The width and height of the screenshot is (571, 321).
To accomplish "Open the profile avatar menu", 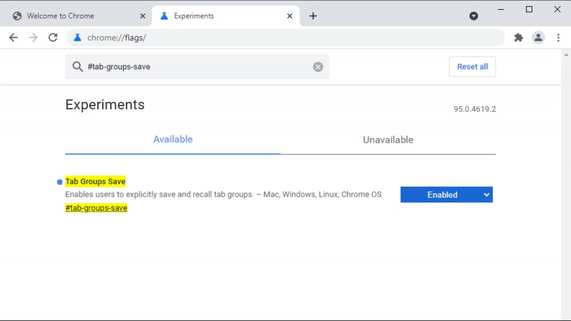I will [x=538, y=38].
